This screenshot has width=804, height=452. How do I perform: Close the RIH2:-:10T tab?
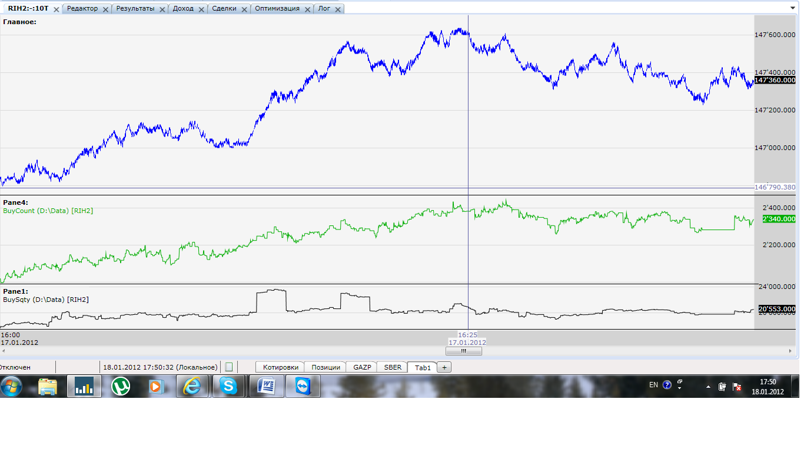click(x=57, y=9)
